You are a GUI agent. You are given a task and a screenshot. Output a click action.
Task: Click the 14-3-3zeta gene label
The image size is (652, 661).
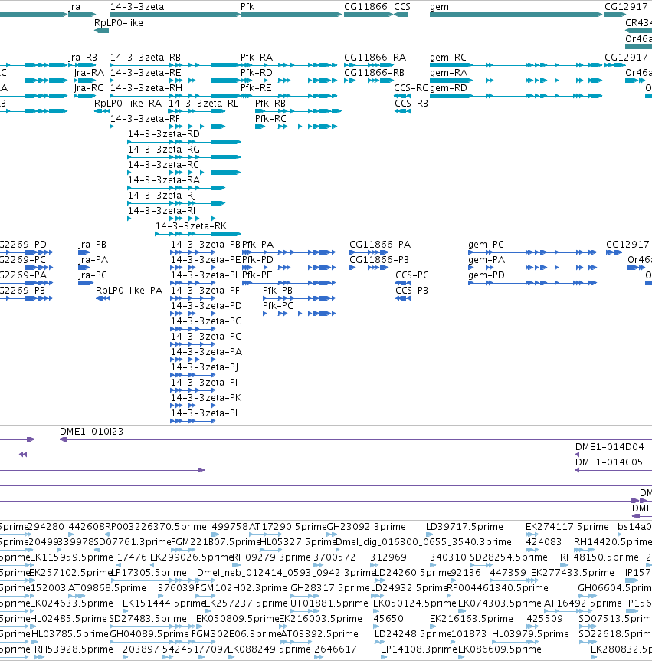(137, 7)
